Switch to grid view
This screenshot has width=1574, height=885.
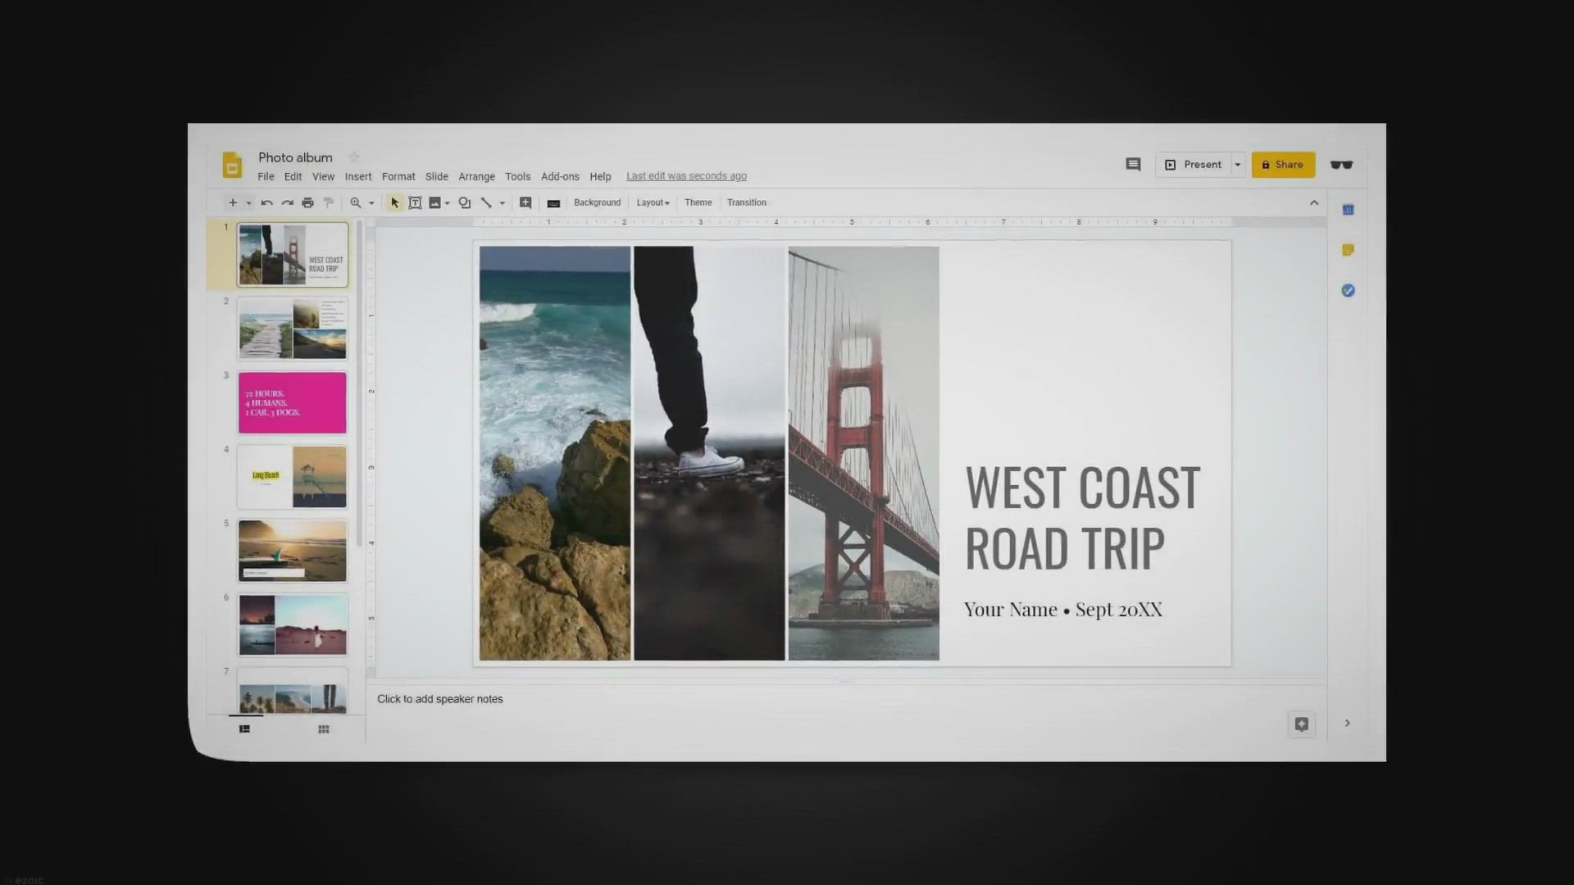click(324, 729)
